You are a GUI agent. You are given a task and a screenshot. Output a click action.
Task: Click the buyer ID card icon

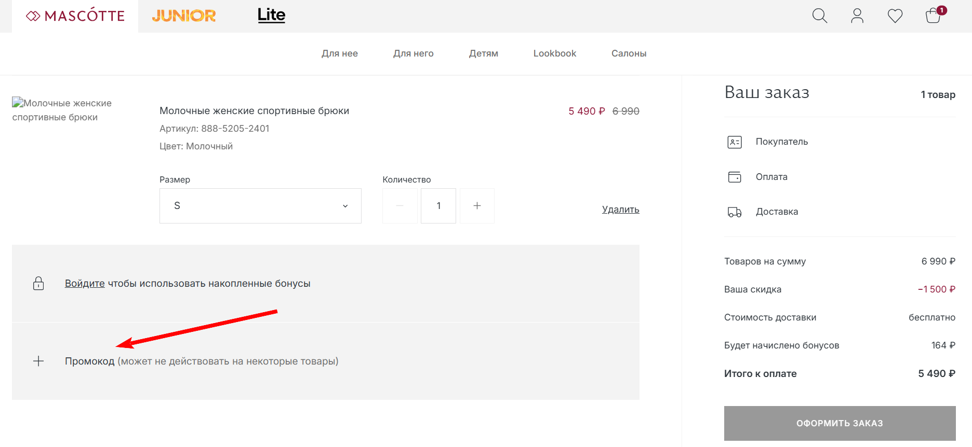coord(735,142)
